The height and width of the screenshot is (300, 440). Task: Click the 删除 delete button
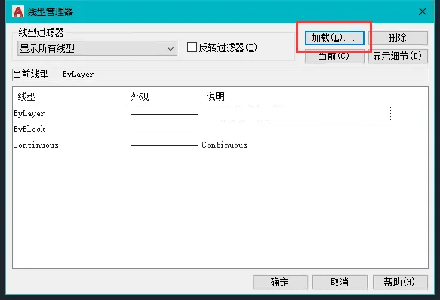coord(398,38)
